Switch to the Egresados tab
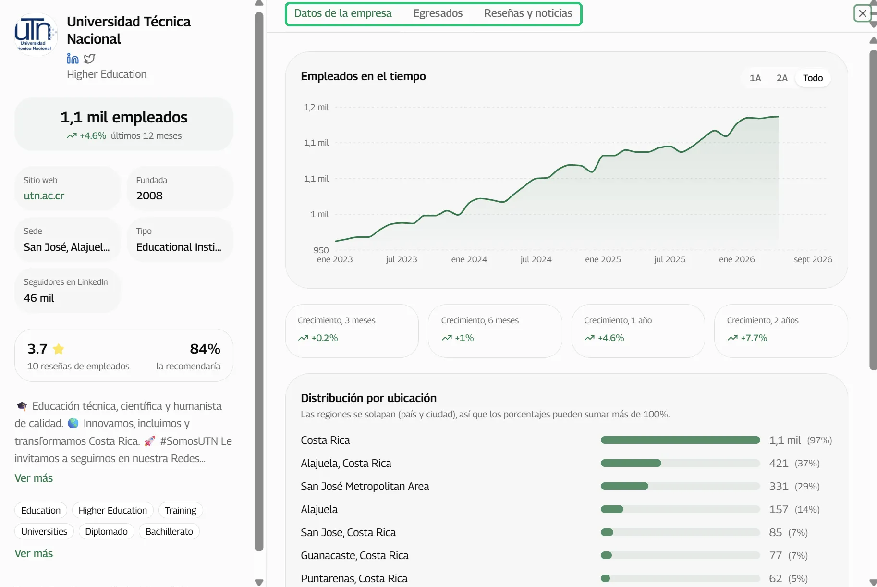This screenshot has width=877, height=587. pyautogui.click(x=438, y=13)
